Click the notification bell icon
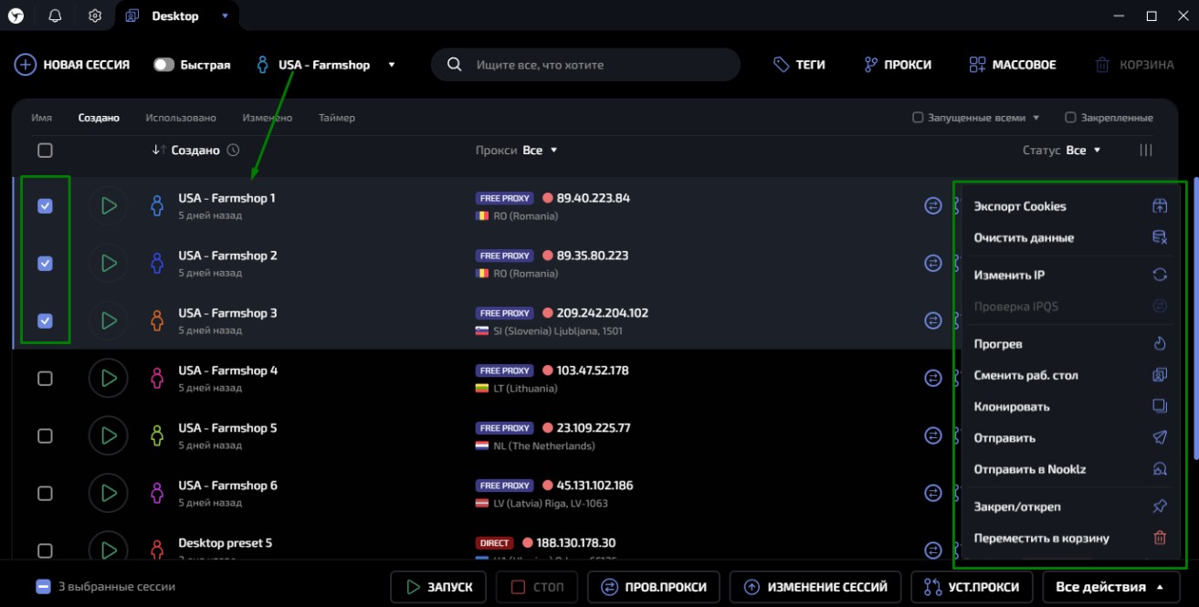 [x=56, y=16]
